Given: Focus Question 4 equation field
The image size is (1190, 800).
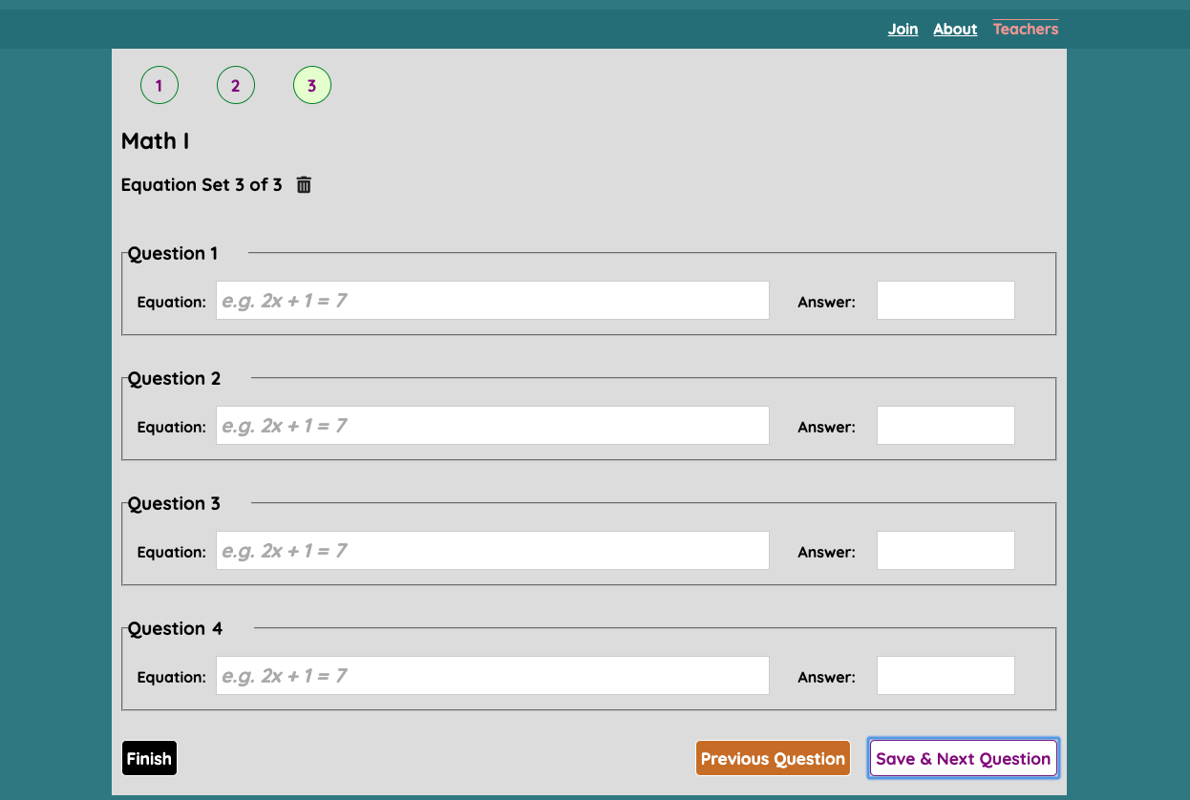Looking at the screenshot, I should [493, 676].
